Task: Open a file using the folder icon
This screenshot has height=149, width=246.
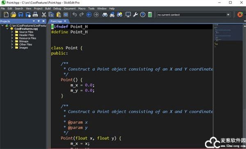Action: (14, 15)
